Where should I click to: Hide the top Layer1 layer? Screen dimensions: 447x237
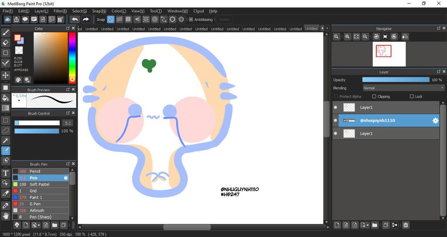click(x=336, y=107)
